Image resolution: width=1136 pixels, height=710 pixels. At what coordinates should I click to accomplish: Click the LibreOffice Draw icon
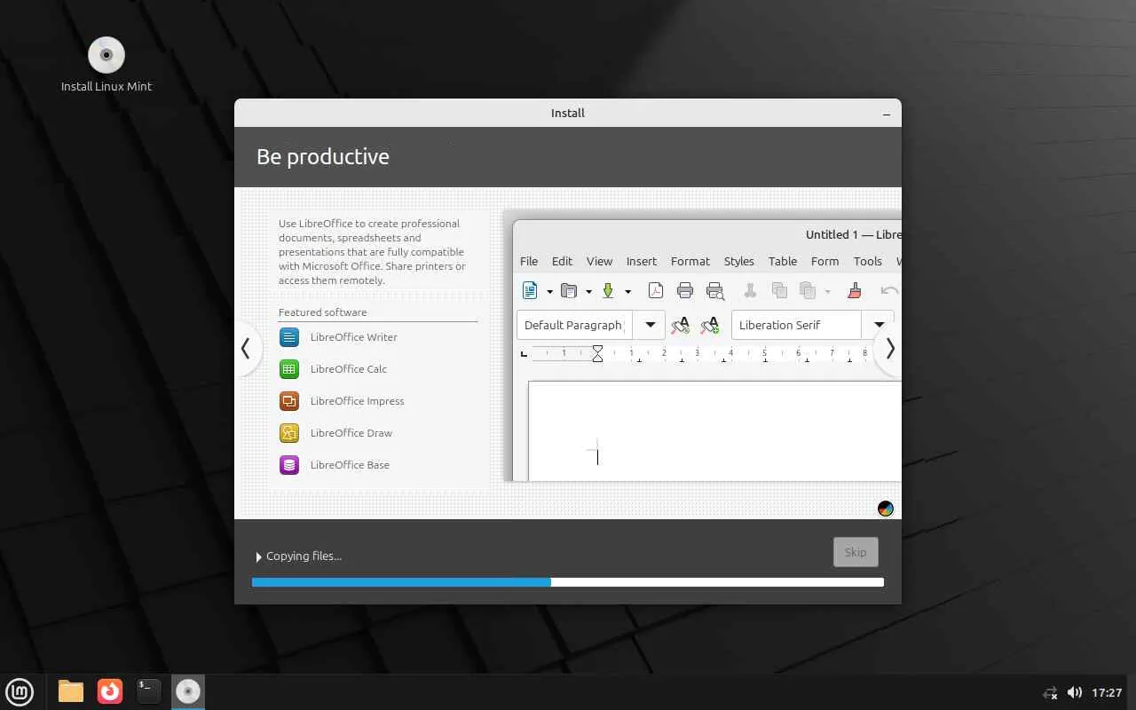point(289,433)
